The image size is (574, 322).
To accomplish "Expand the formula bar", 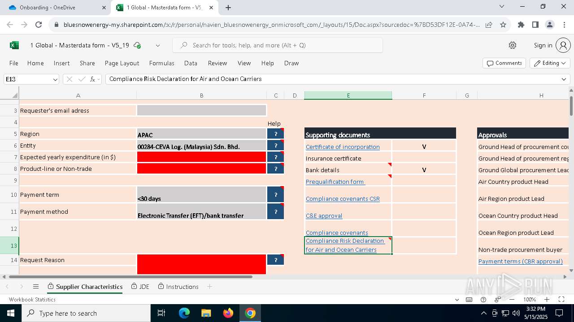I will [x=564, y=79].
